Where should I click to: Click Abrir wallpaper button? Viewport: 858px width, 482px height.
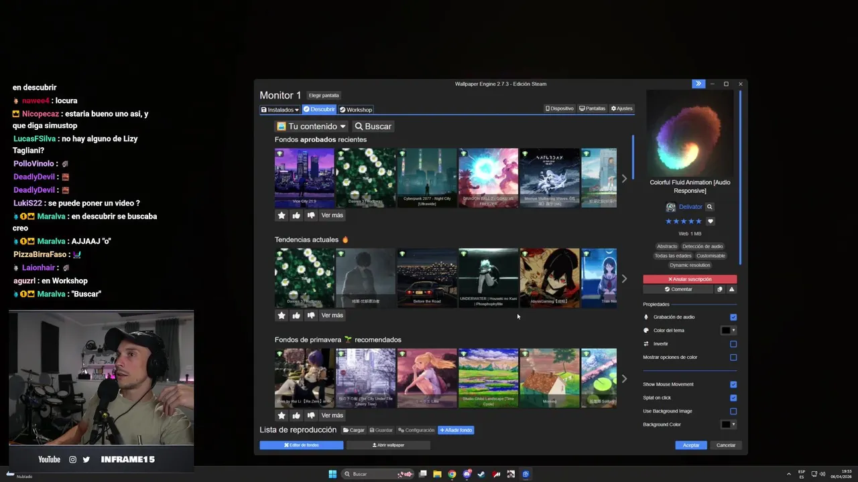click(388, 445)
